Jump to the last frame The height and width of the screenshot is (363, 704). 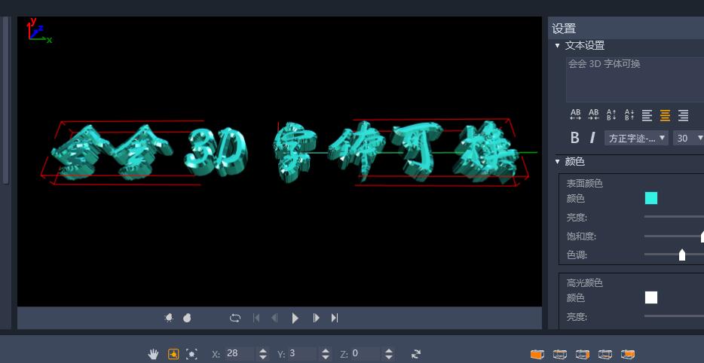[335, 318]
